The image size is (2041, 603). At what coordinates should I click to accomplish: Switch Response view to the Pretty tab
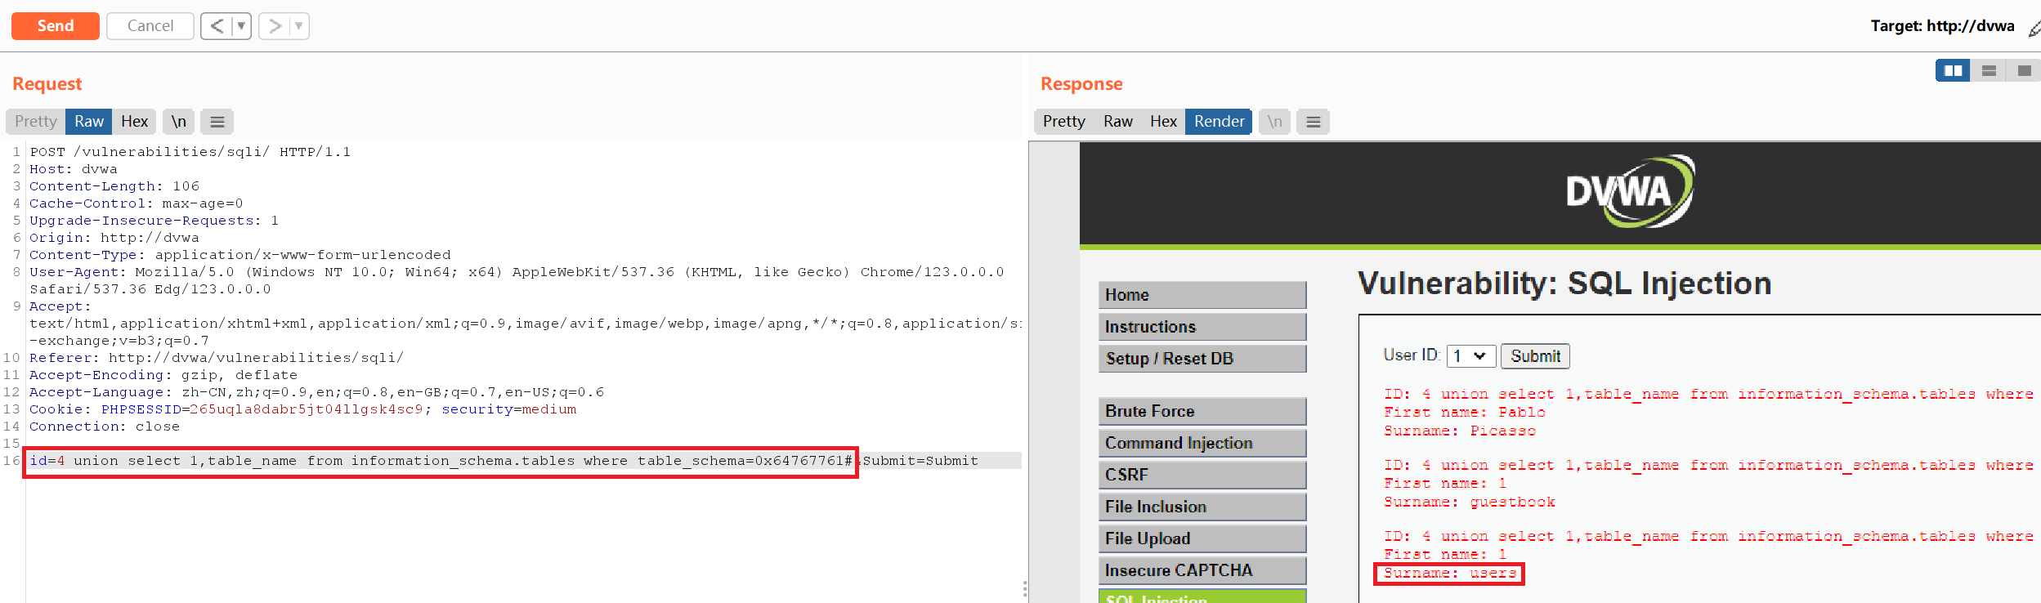click(1064, 122)
